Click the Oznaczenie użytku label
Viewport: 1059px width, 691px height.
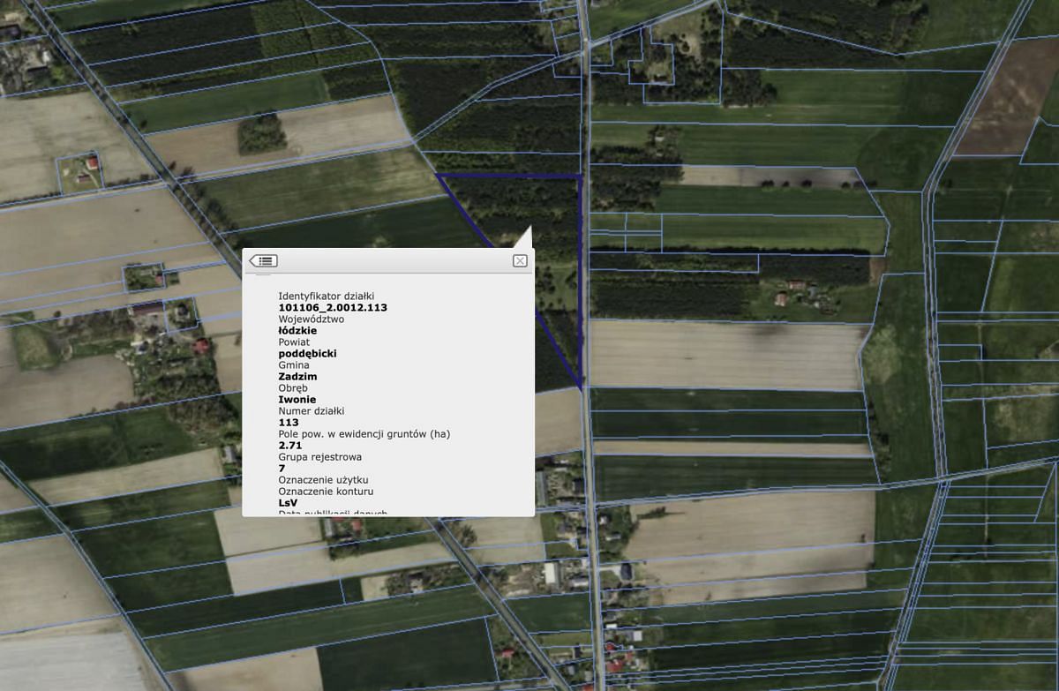[324, 480]
